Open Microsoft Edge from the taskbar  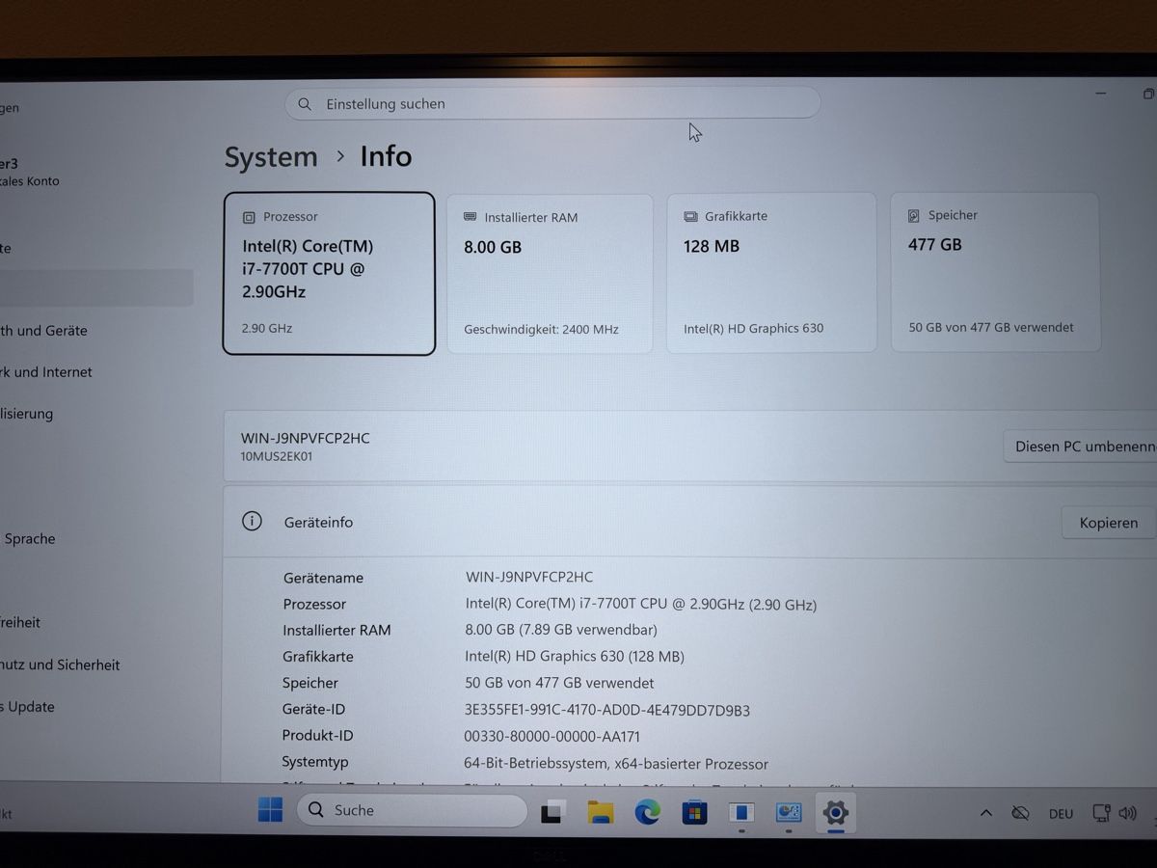tap(647, 812)
